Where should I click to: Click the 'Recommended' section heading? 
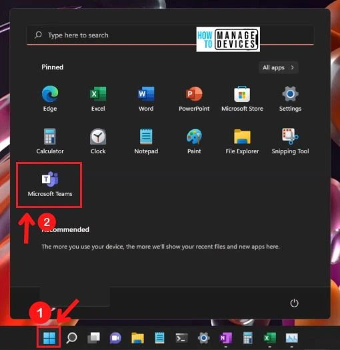(65, 229)
